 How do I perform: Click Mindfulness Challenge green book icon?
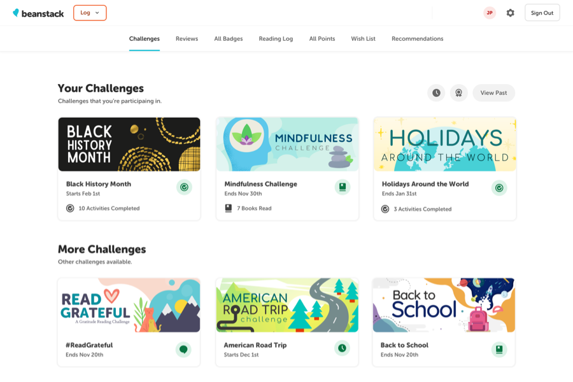(343, 187)
